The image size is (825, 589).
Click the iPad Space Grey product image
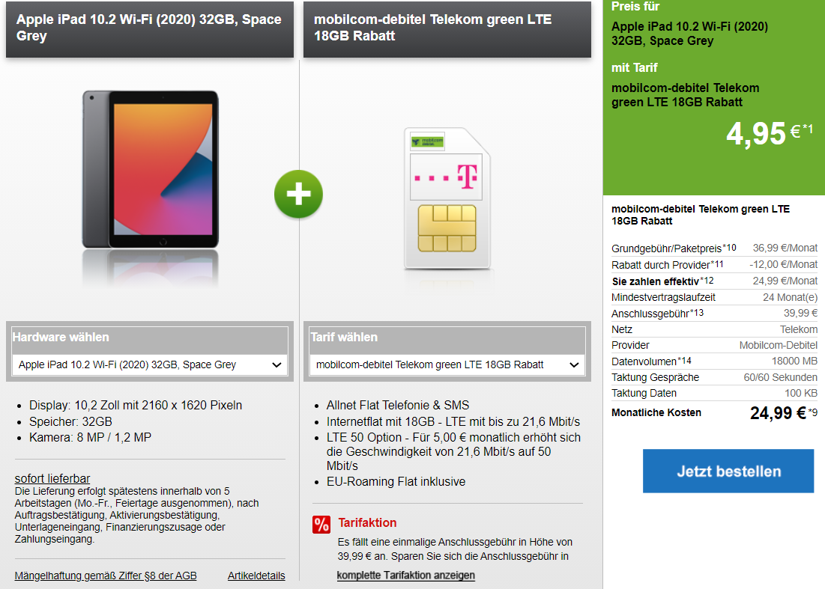(151, 169)
